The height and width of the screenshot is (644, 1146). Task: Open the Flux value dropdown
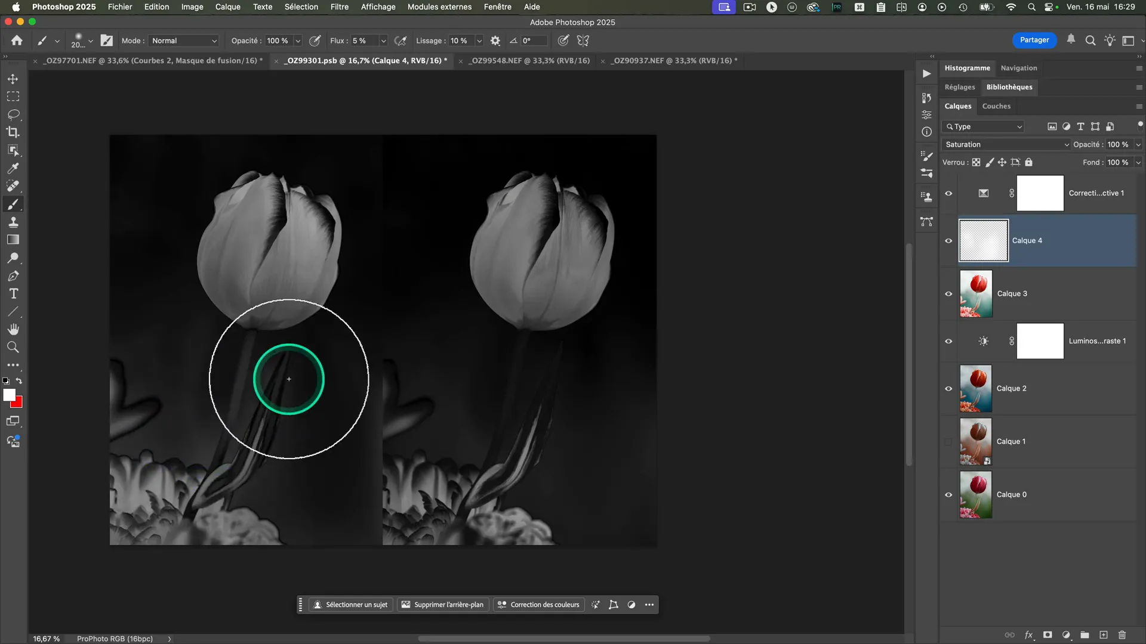click(x=383, y=41)
